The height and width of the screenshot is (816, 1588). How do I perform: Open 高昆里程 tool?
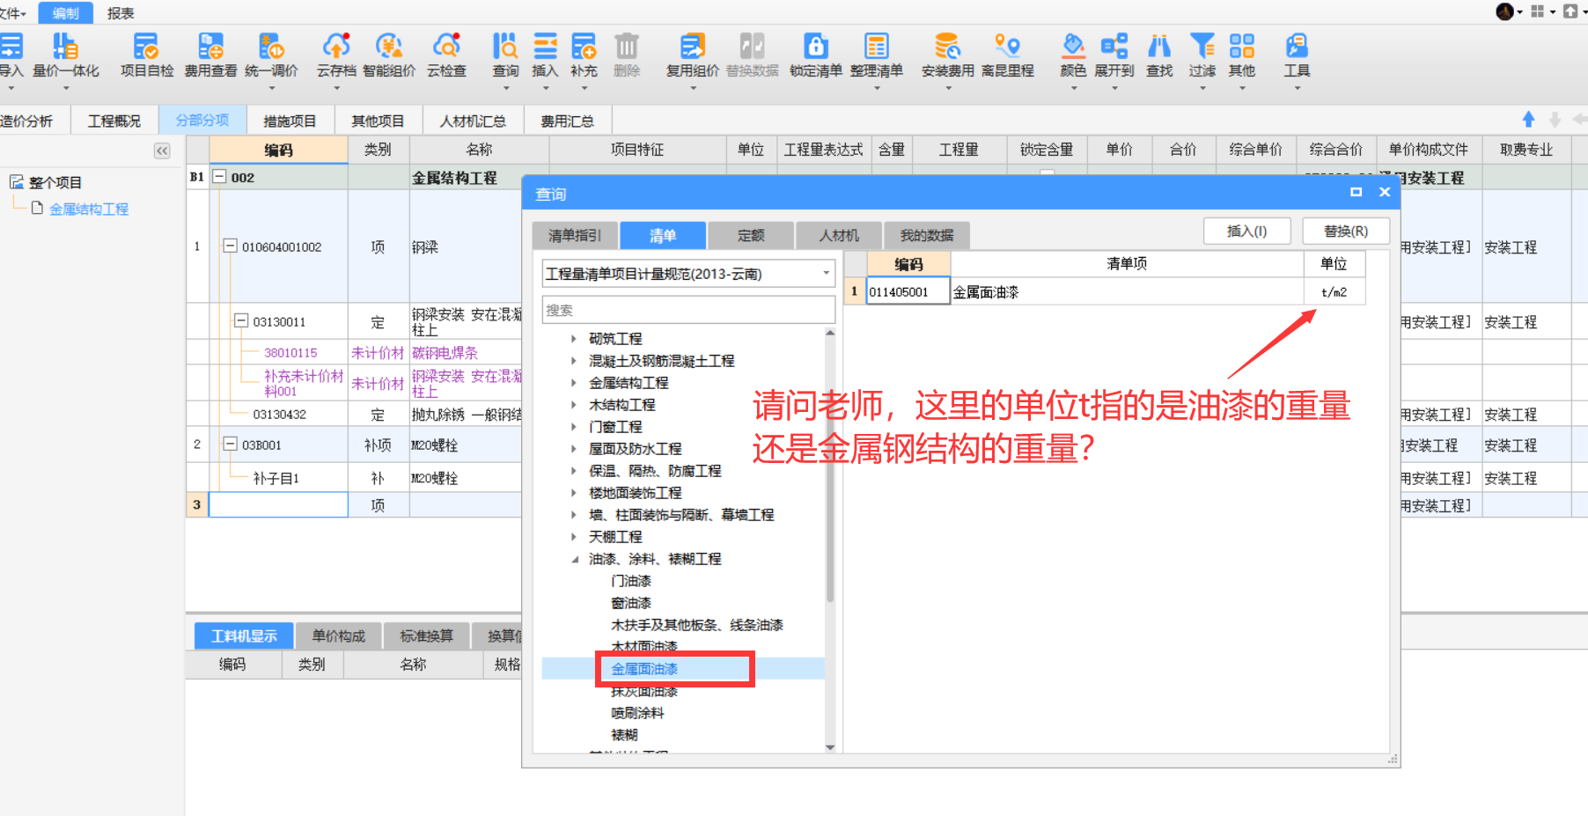(x=1008, y=55)
